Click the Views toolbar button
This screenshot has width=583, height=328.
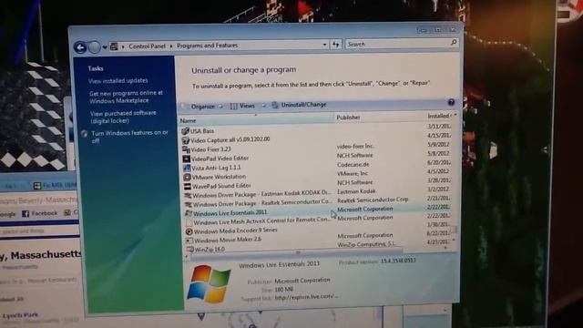pyautogui.click(x=242, y=106)
